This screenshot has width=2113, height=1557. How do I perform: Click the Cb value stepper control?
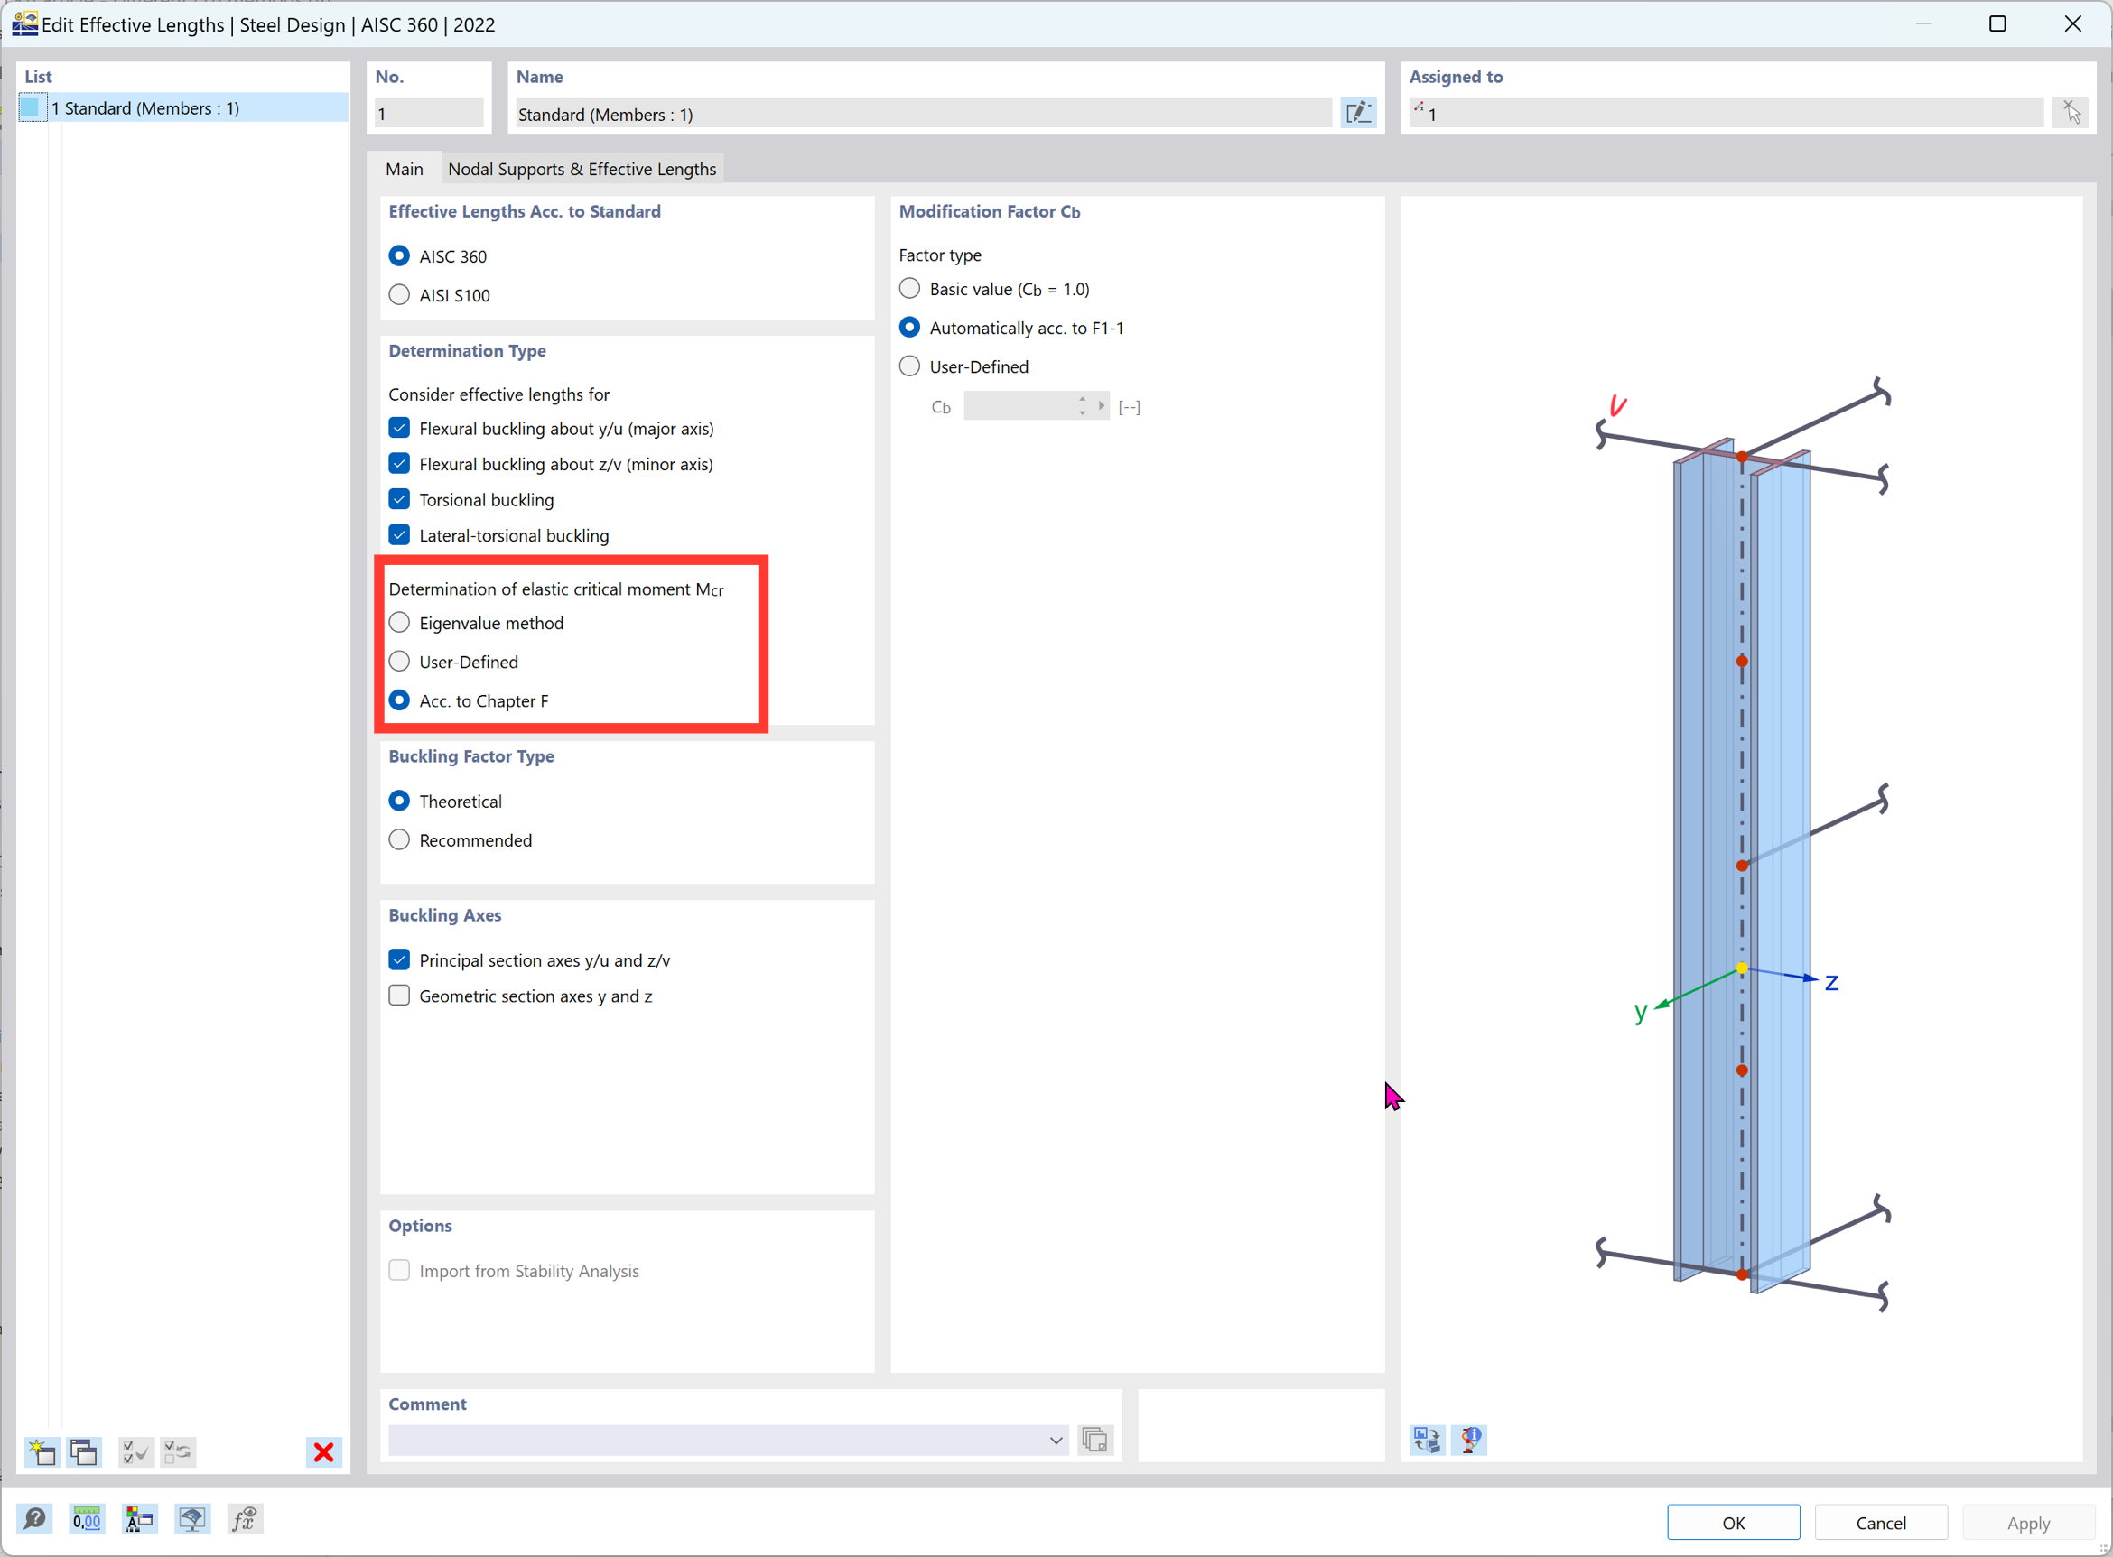[1083, 405]
